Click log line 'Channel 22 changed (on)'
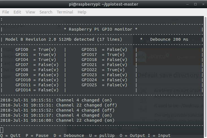Image resolution: width=207 pixels, height=138 pixels. (57, 120)
